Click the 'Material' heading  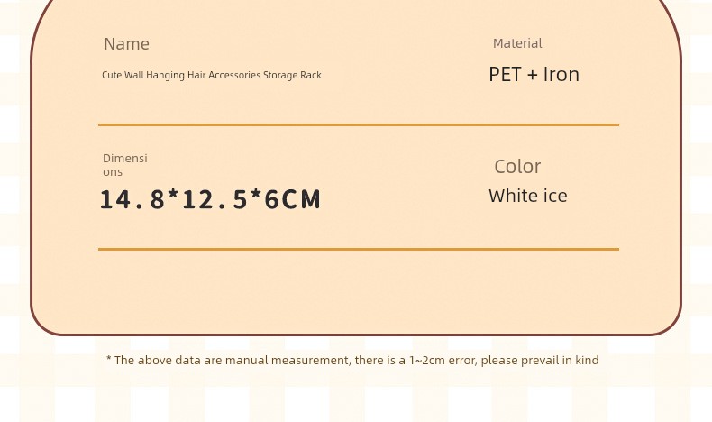coord(517,43)
